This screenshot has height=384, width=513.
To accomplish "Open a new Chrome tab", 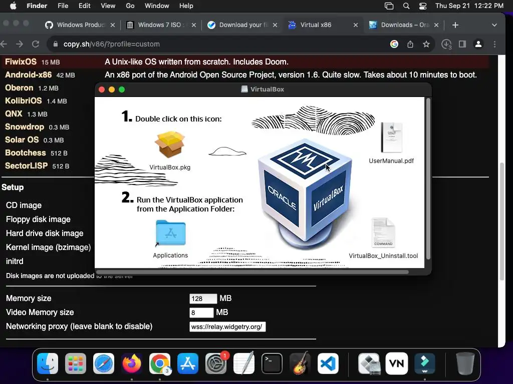I will (455, 25).
